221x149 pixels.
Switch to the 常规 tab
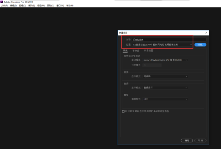click(x=125, y=50)
